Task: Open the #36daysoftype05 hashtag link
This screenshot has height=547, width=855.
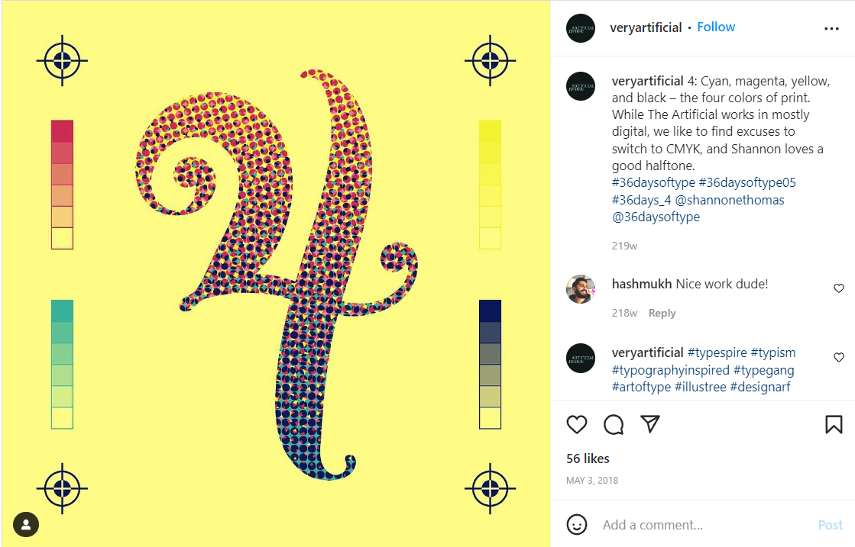Action: click(x=747, y=182)
